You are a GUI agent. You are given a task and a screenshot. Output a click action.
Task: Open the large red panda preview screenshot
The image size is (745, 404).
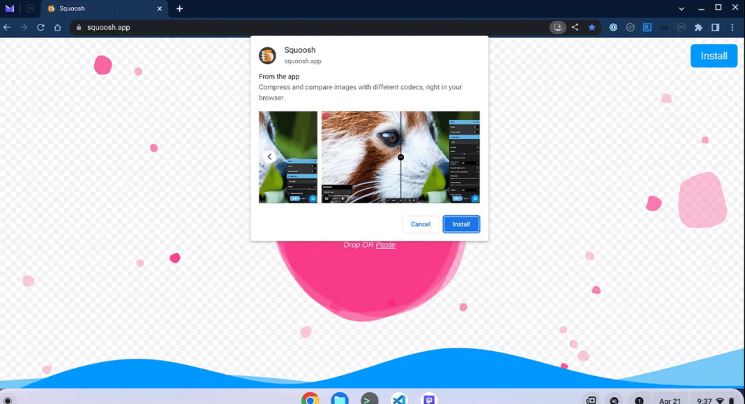click(x=400, y=157)
